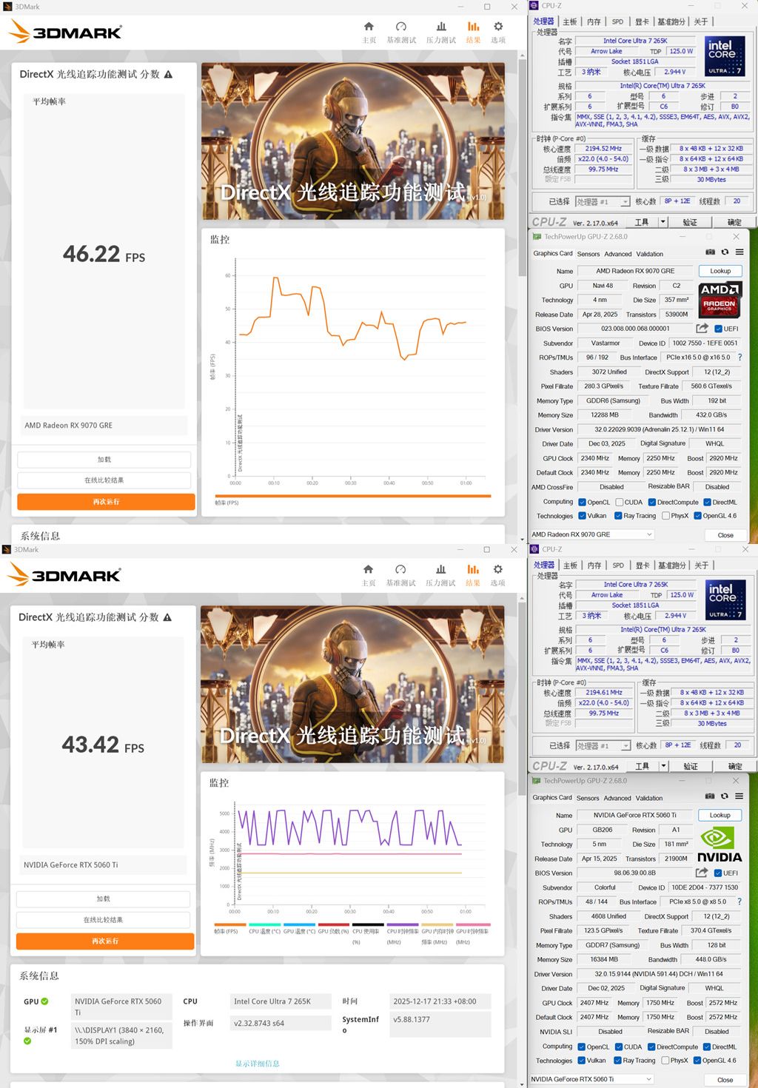Open 内存 tab in CPU-Z showing 2194.52 MHz
The width and height of the screenshot is (758, 1088).
click(594, 21)
